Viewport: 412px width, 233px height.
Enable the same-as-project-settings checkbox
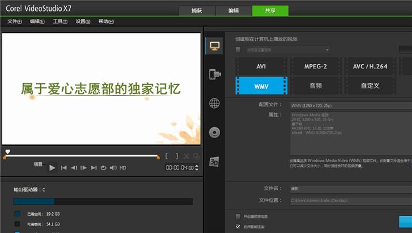pos(238,49)
